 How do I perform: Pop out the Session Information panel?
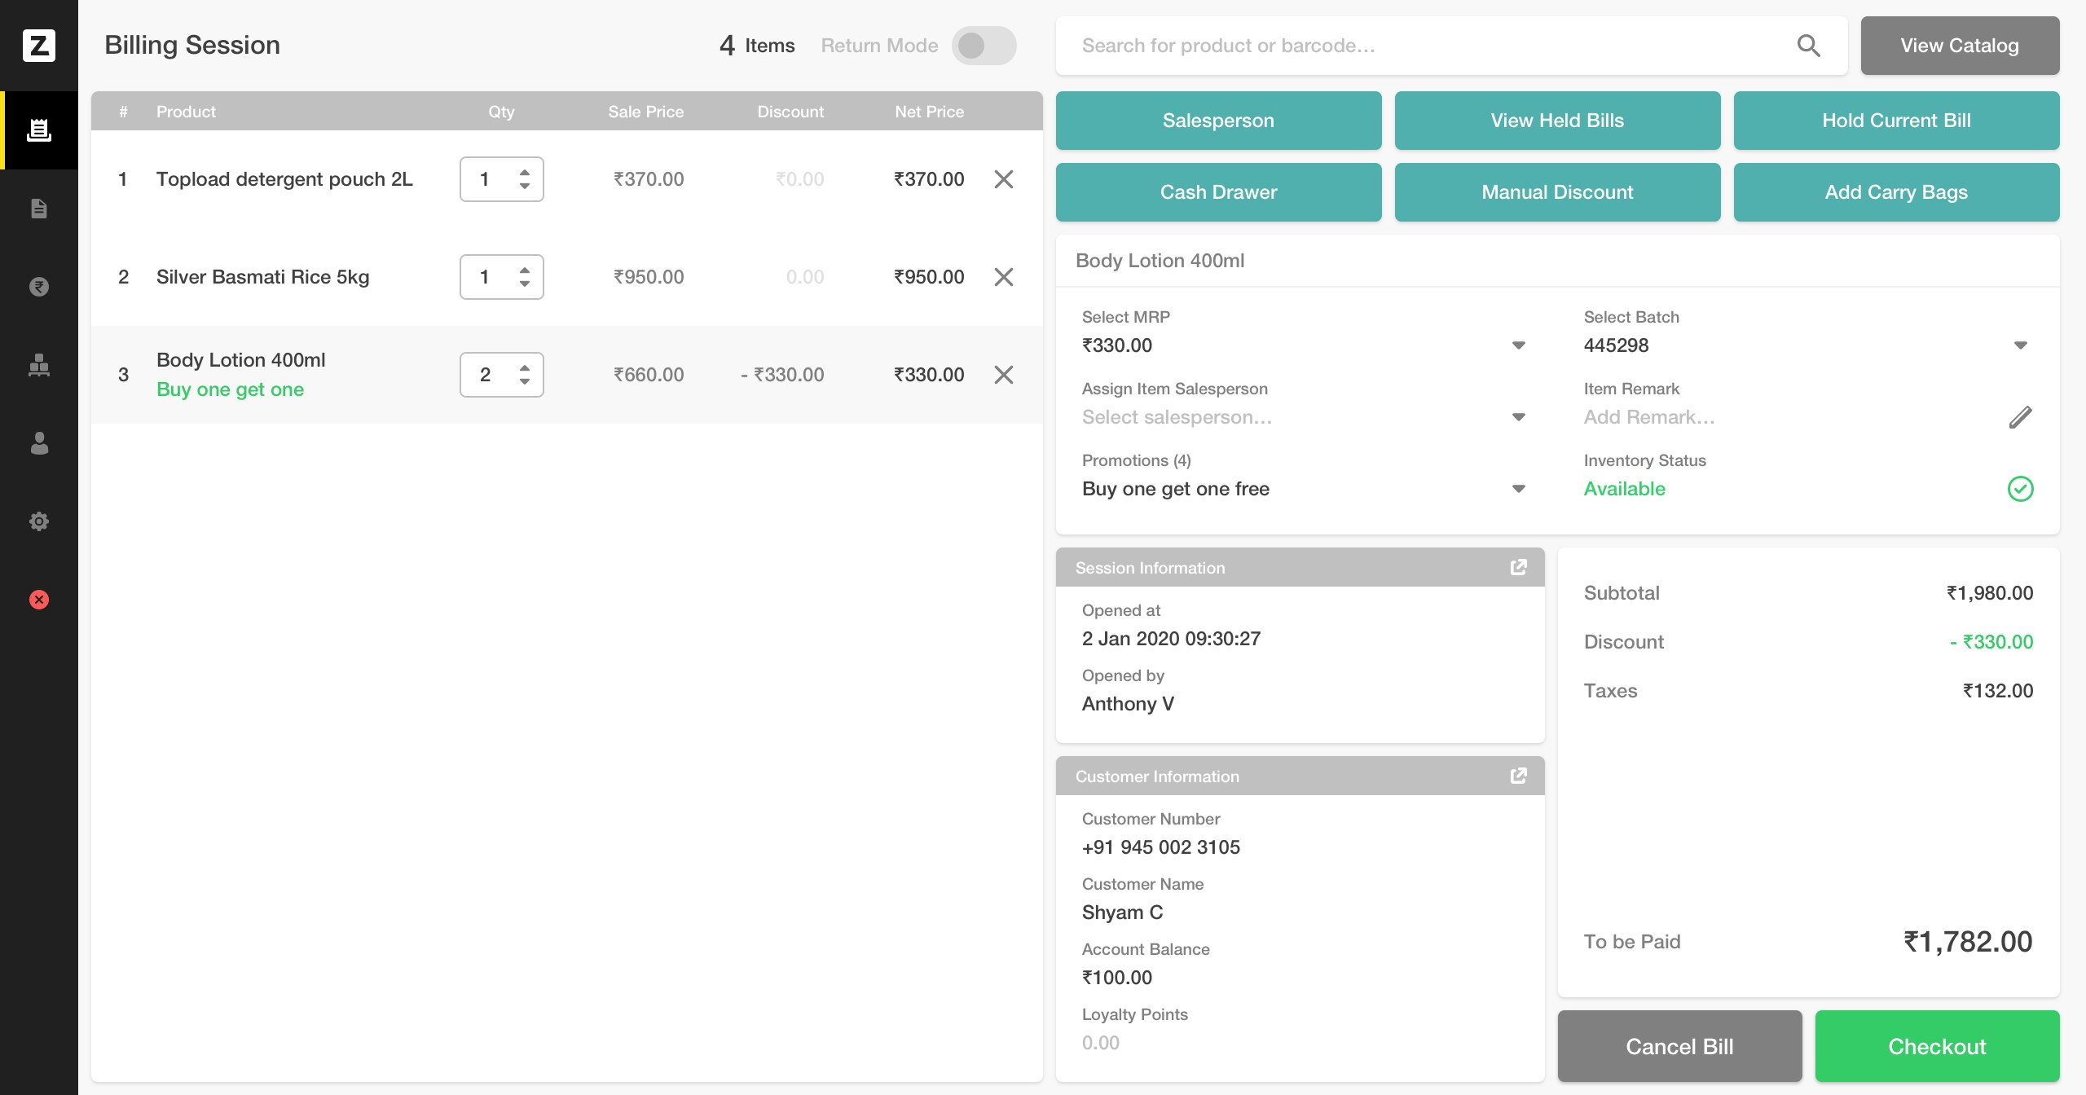click(x=1518, y=566)
